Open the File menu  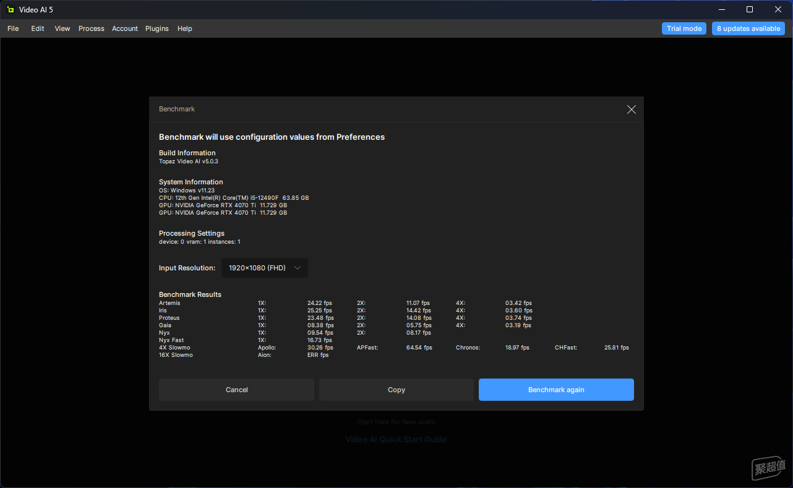point(13,28)
